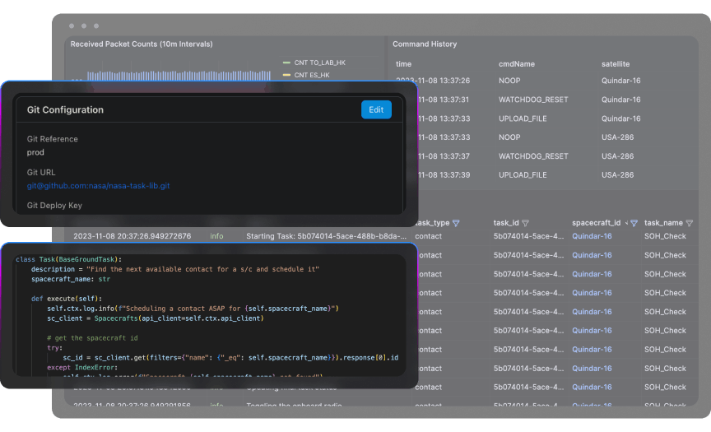Image resolution: width=711 pixels, height=432 pixels.
Task: Select WATCHDOG_RESET command for Quindar-16
Action: pos(533,100)
